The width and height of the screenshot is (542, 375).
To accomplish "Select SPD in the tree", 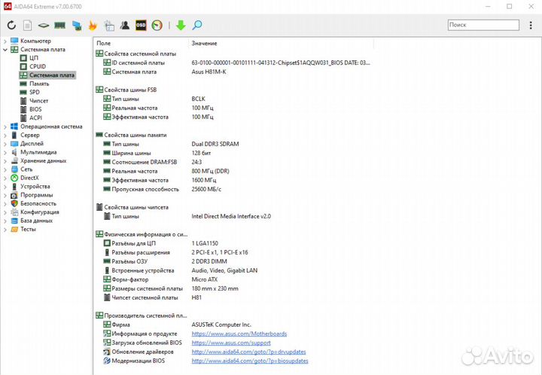I will click(34, 92).
